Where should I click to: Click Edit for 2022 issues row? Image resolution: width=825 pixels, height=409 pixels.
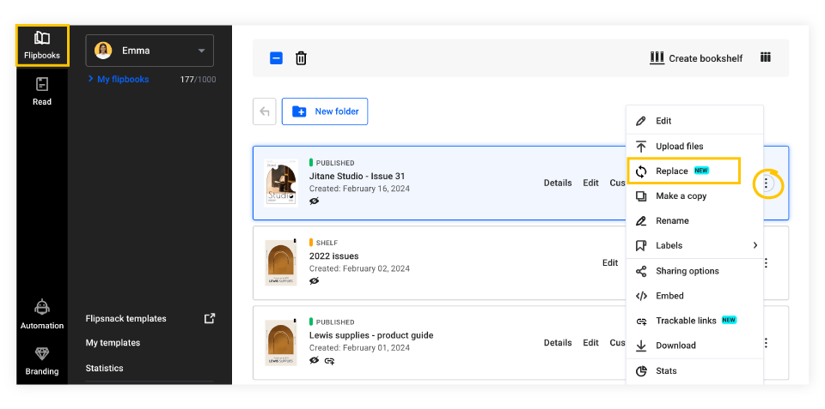[x=610, y=262]
